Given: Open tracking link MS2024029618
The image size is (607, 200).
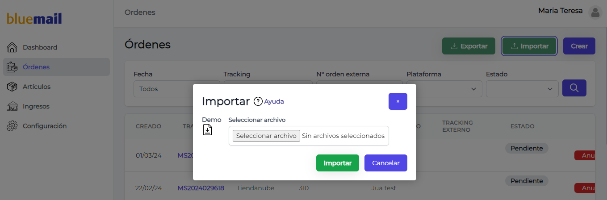Looking at the screenshot, I should click(x=201, y=188).
